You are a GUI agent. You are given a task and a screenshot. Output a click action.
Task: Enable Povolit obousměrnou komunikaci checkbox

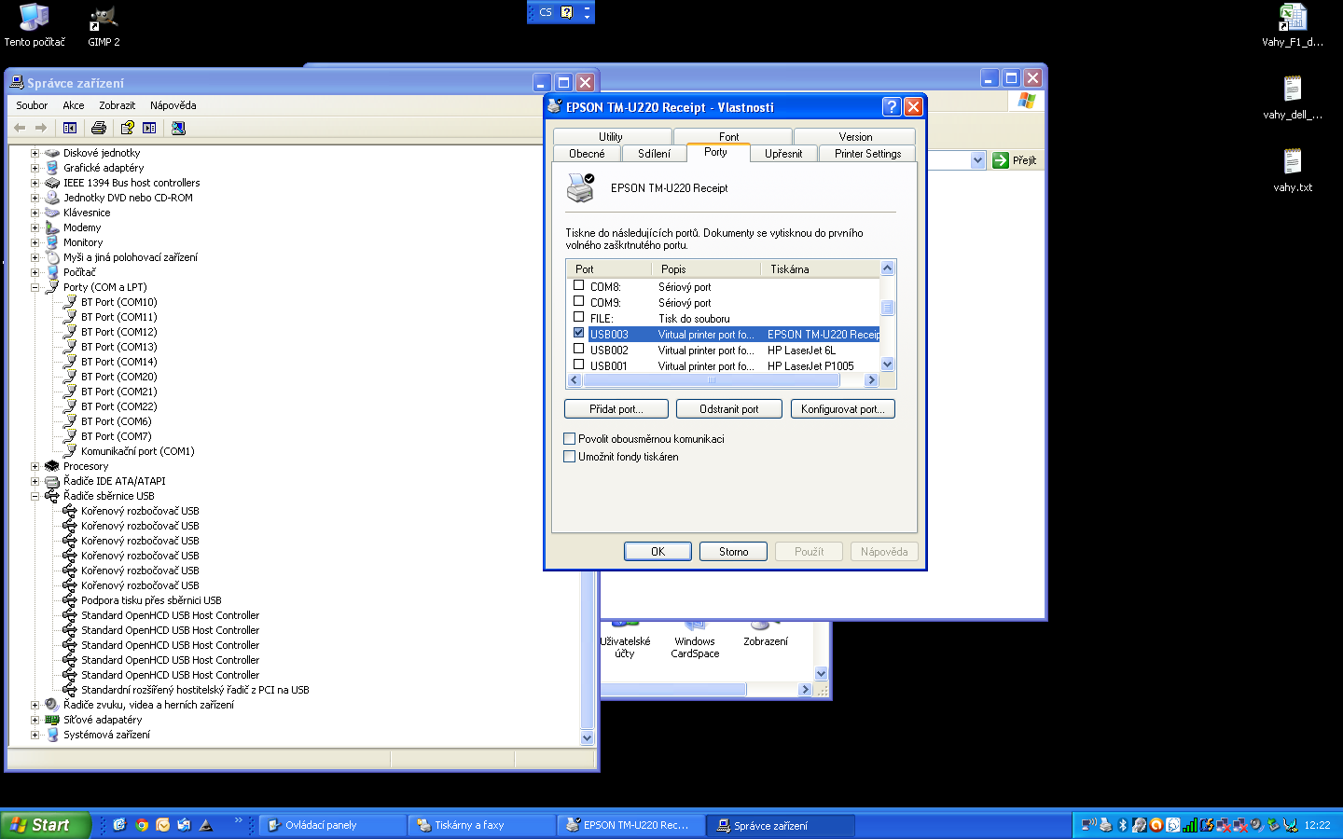[x=570, y=438]
